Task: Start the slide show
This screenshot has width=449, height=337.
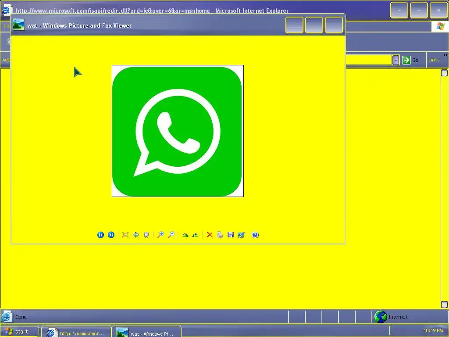Action: point(146,235)
